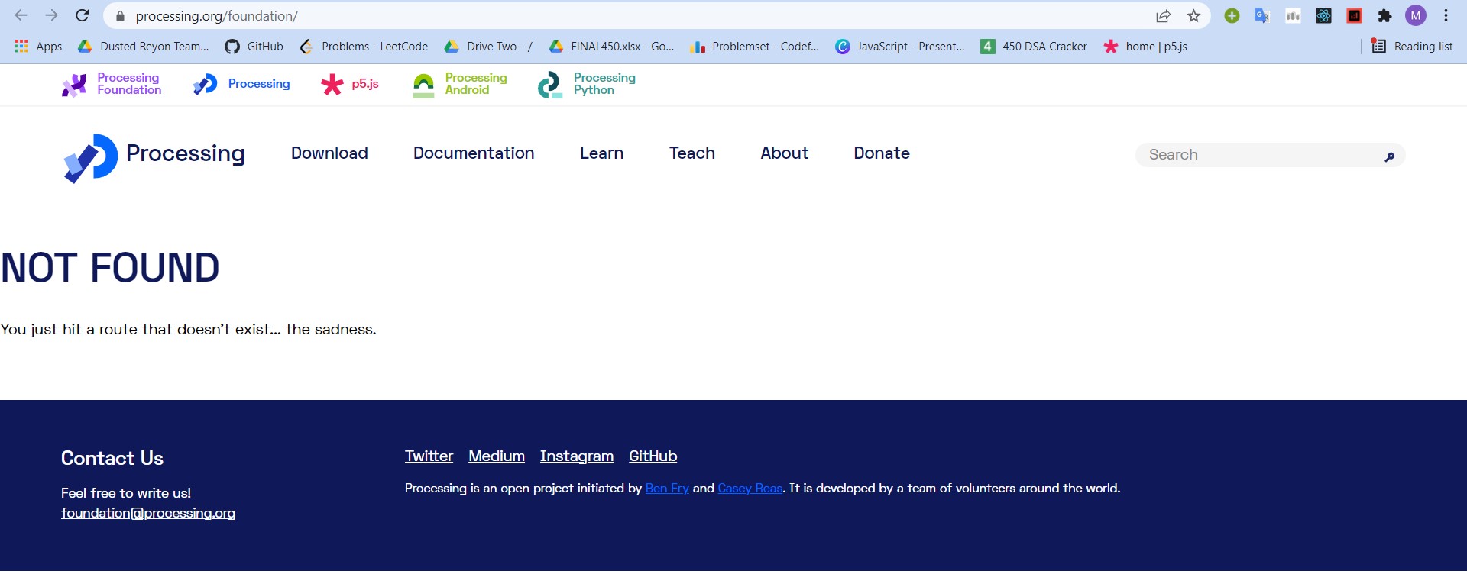
Task: Click the NOT FOUND heading
Action: 110,268
